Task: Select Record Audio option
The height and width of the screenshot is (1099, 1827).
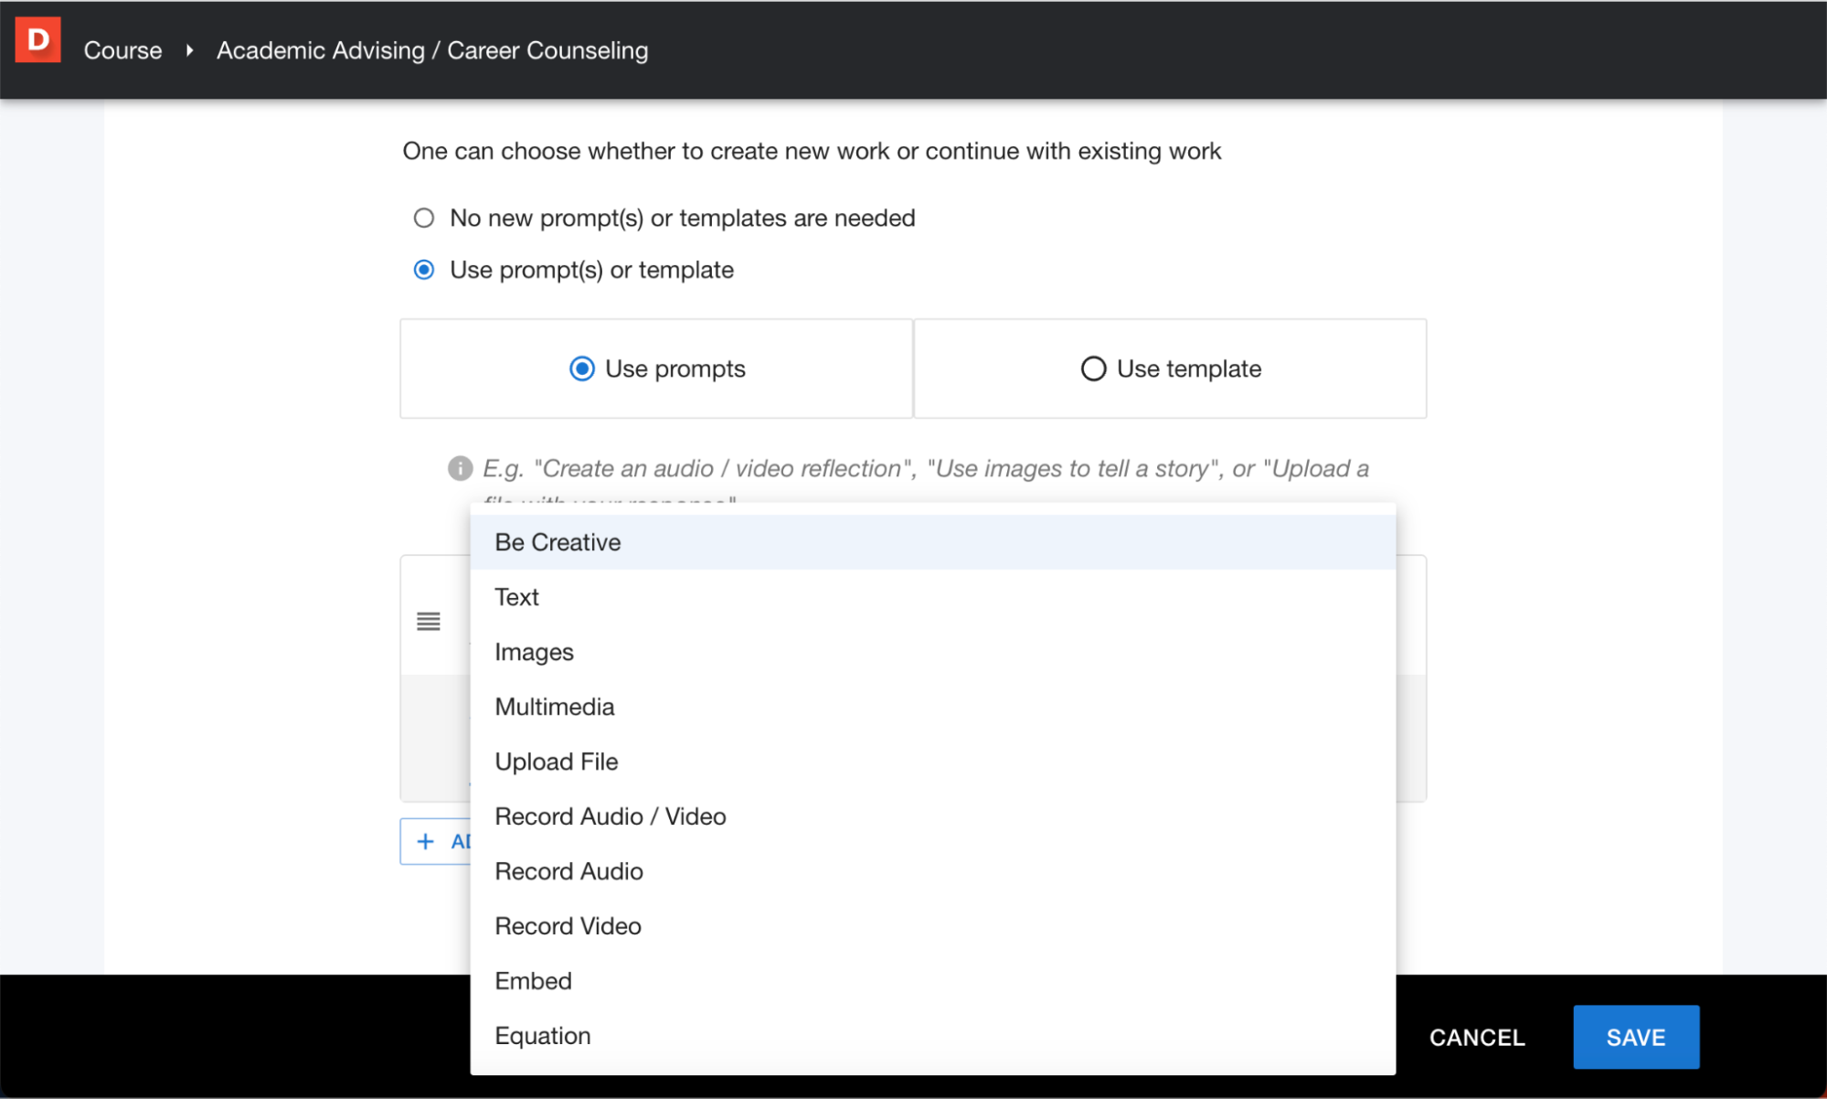Action: click(568, 871)
